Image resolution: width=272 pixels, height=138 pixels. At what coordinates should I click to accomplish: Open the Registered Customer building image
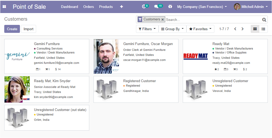point(106,90)
